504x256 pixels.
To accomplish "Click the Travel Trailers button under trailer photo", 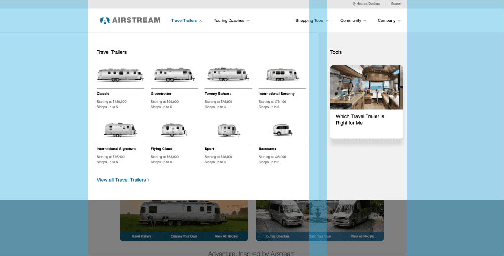I will click(141, 236).
